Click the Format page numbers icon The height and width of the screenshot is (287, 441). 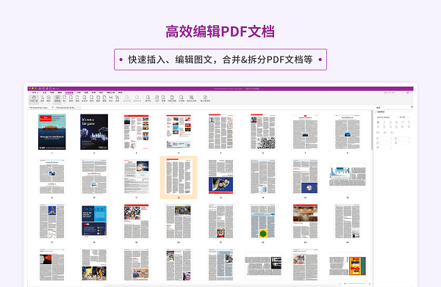click(191, 98)
